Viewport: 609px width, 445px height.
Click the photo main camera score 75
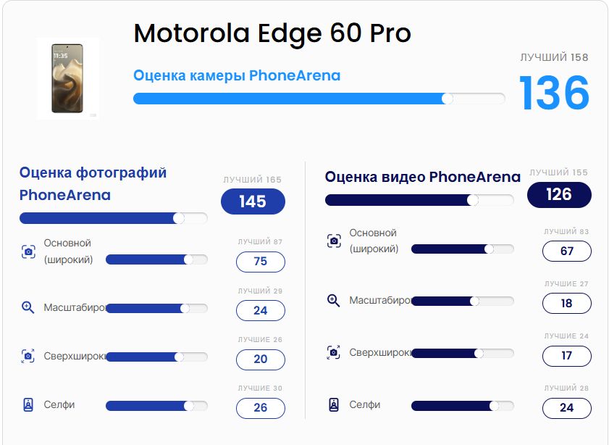click(261, 262)
